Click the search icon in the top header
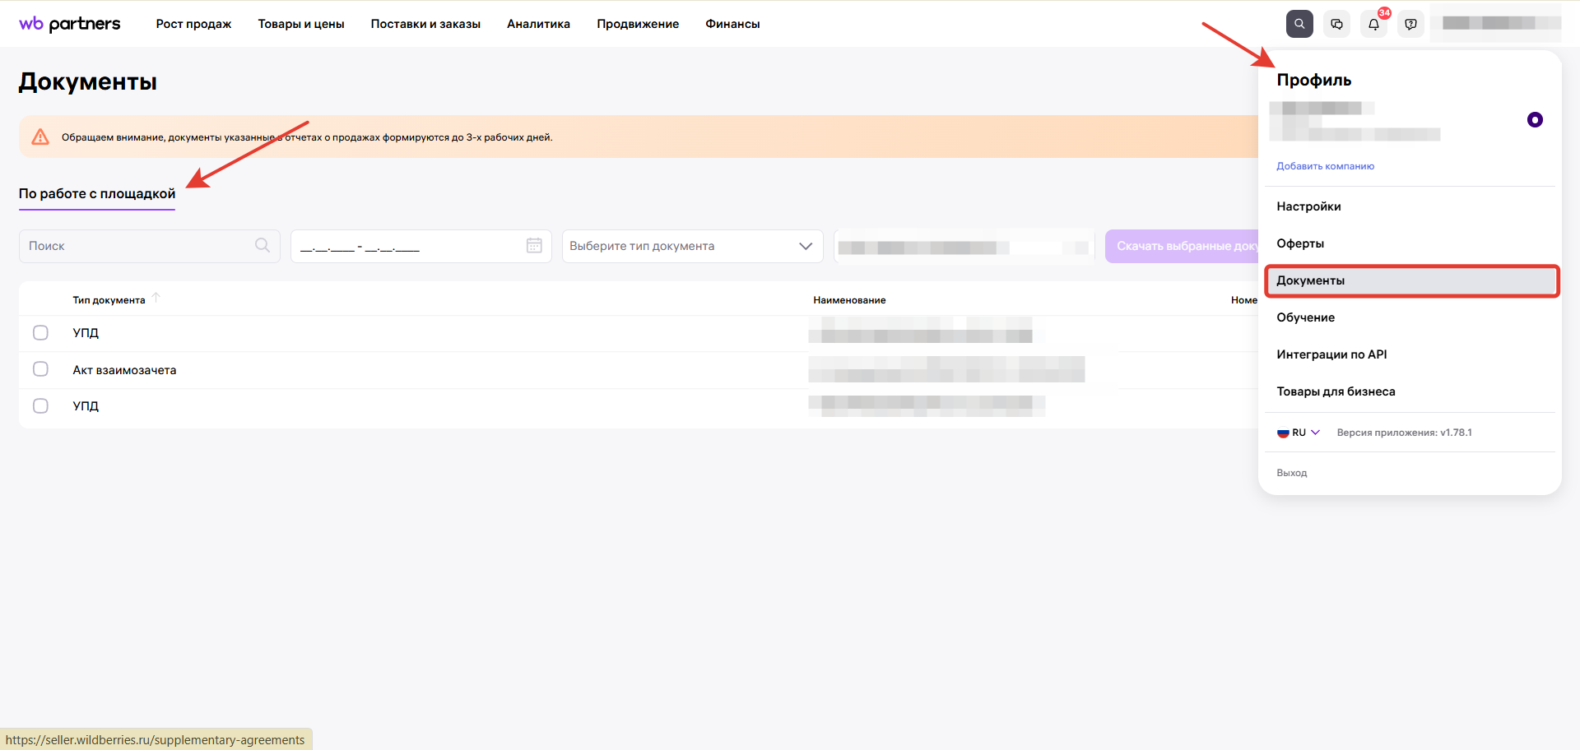 tap(1299, 24)
